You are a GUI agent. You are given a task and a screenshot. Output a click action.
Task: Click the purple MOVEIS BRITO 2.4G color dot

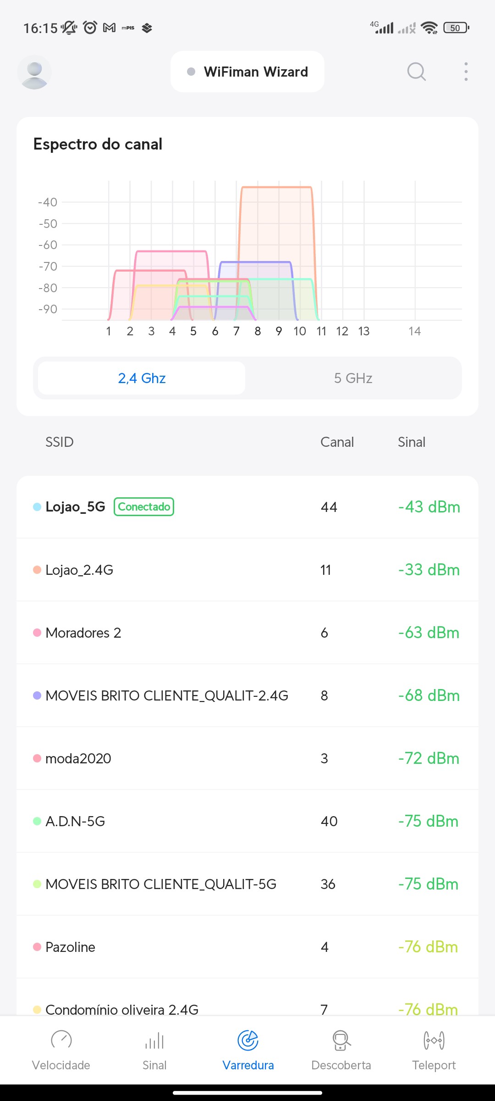pyautogui.click(x=37, y=695)
